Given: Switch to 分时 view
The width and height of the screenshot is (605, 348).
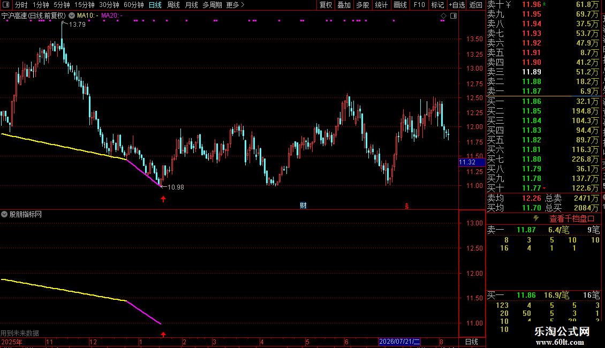Looking at the screenshot, I should pyautogui.click(x=21, y=5).
